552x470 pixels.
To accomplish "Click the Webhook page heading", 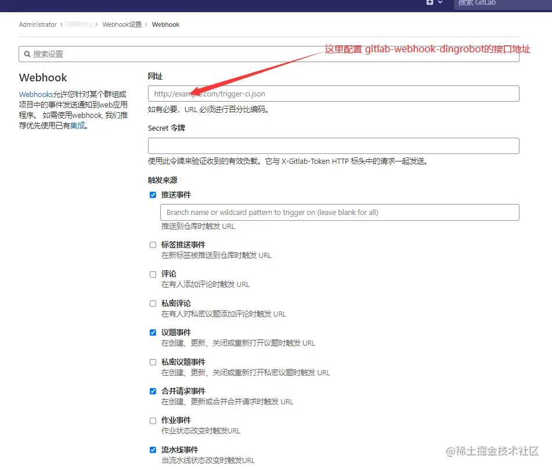I will tap(43, 77).
